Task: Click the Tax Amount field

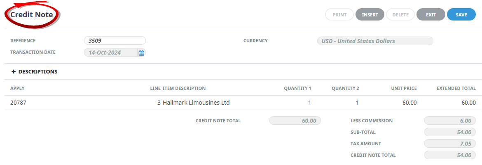Action: tap(450, 144)
